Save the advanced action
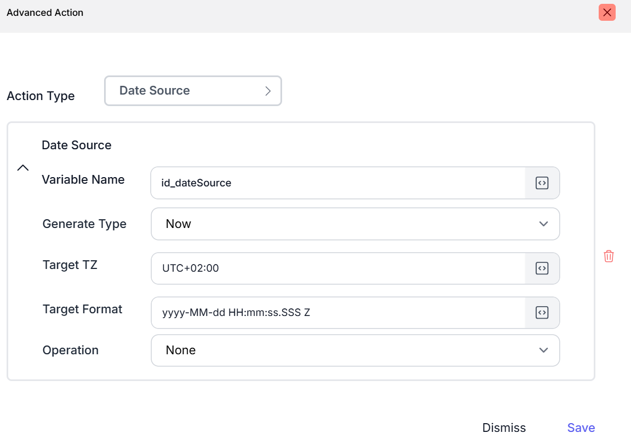 (581, 428)
